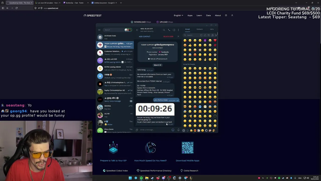This screenshot has width=321, height=181.
Task: Open SHAHUL chat
Action: 115,107
